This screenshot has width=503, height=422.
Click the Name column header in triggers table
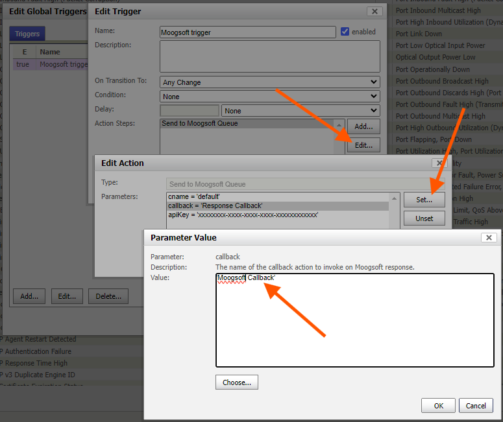62,52
